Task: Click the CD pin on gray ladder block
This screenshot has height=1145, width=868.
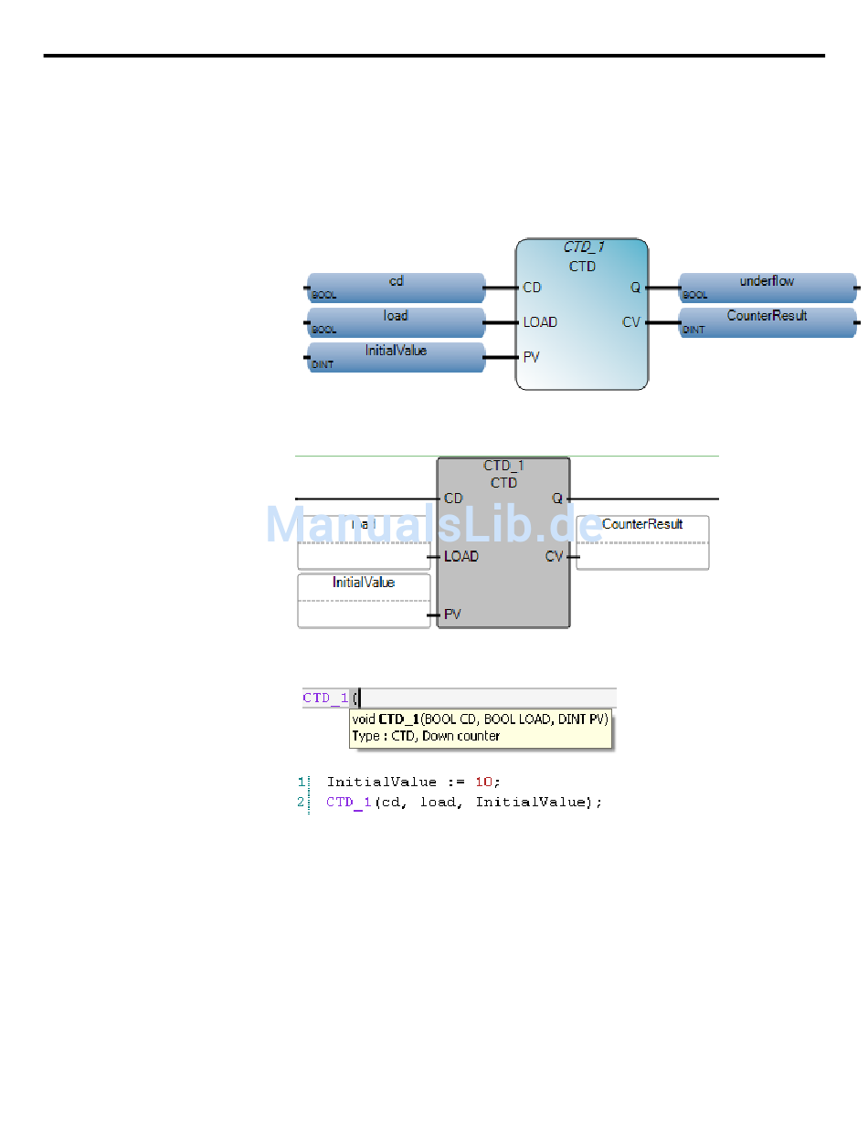Action: click(453, 499)
